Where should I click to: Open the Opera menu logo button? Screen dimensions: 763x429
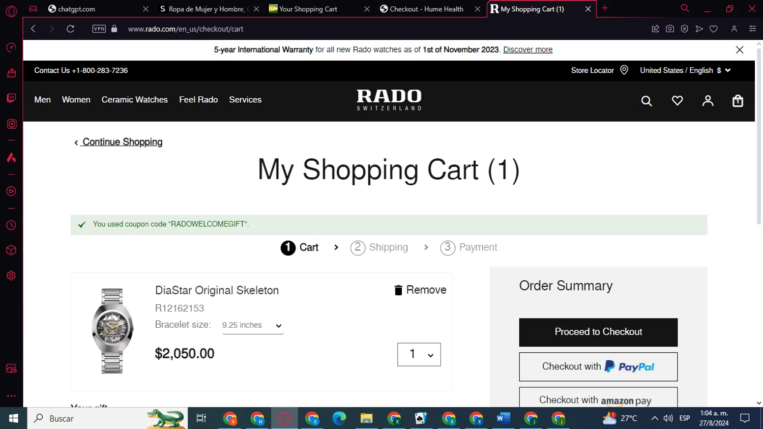pos(11,11)
